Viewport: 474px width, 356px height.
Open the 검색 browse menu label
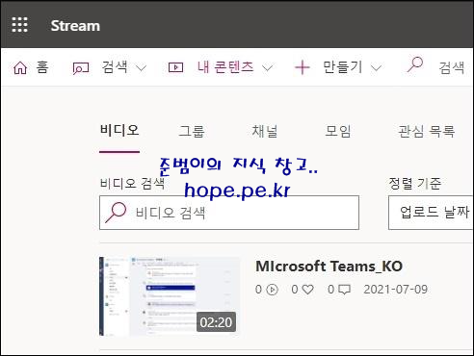115,67
